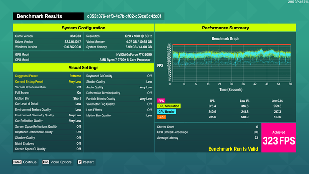Select the CPU Render legend tag
The image size is (309, 174).
[x=167, y=112]
